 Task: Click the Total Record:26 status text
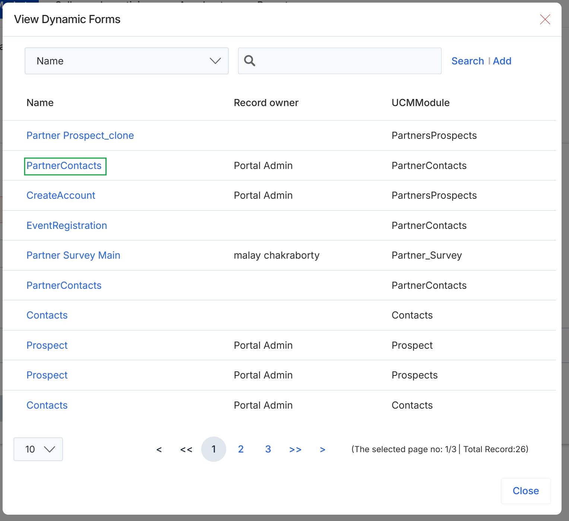point(496,449)
